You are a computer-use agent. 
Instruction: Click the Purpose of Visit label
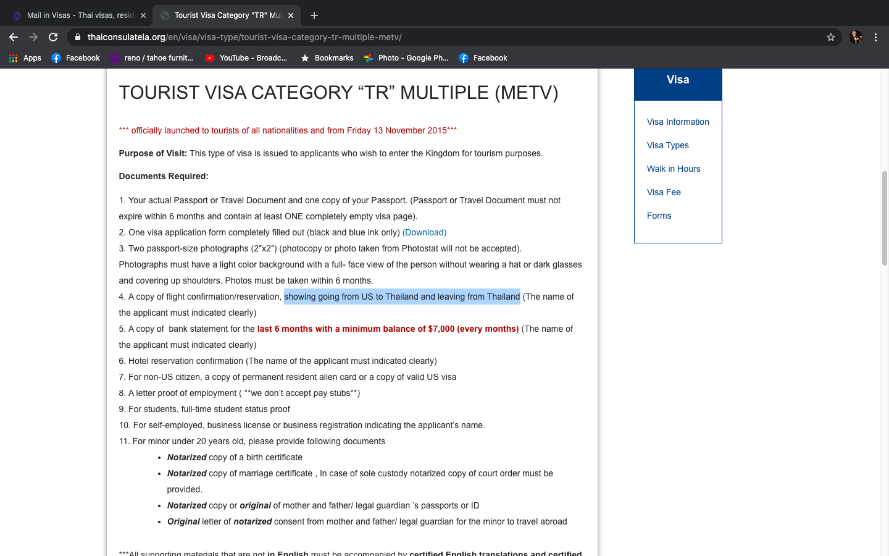click(x=152, y=153)
